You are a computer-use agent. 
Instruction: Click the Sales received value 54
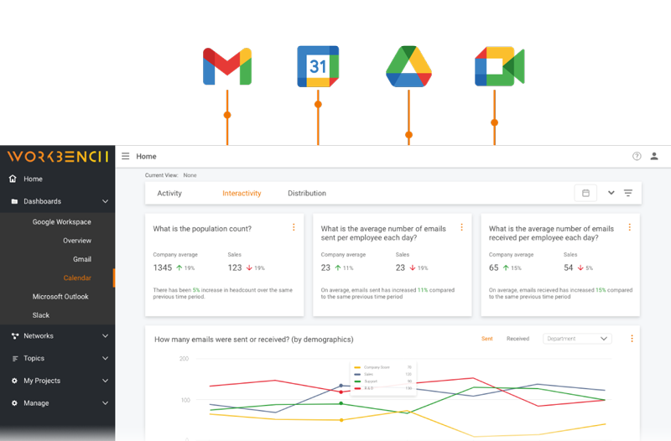point(569,267)
